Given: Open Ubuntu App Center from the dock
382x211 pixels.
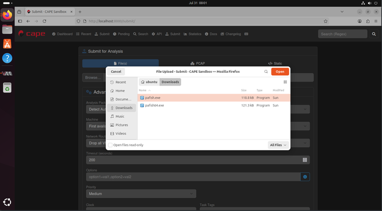Looking at the screenshot, I should coord(7,44).
